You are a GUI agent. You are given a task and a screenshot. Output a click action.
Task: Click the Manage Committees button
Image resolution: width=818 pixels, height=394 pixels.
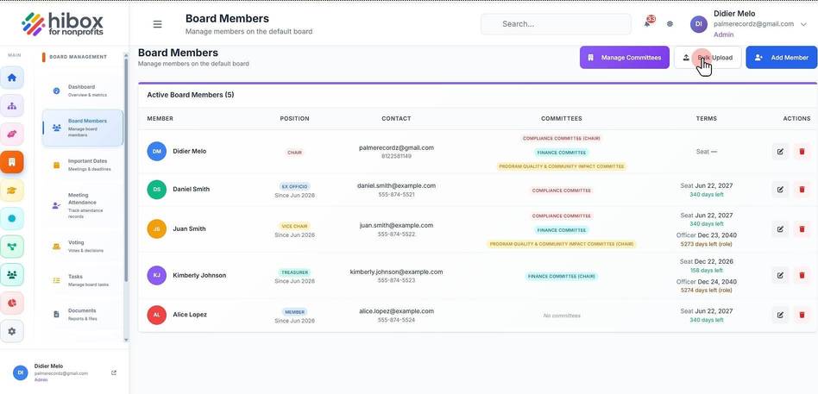click(x=625, y=57)
